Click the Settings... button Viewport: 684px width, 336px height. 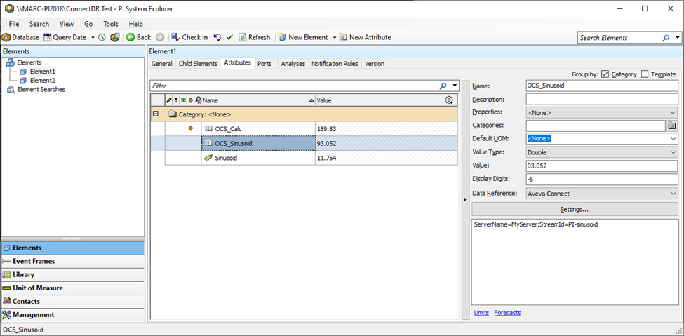(575, 210)
